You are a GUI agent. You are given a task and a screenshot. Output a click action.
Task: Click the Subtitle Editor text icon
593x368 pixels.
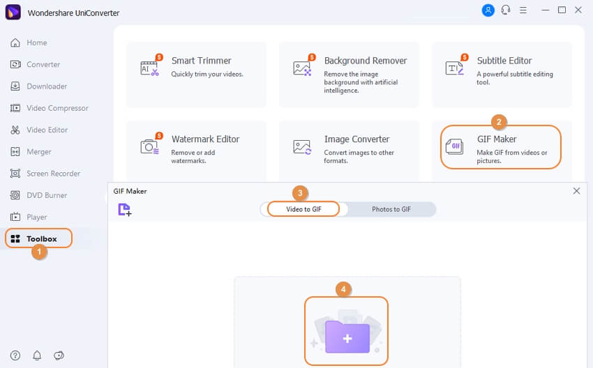tap(455, 68)
